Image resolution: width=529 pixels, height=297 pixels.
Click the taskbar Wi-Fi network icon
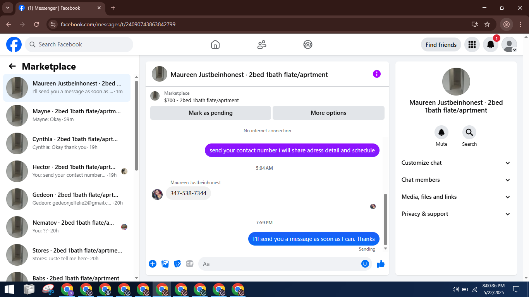pyautogui.click(x=475, y=289)
